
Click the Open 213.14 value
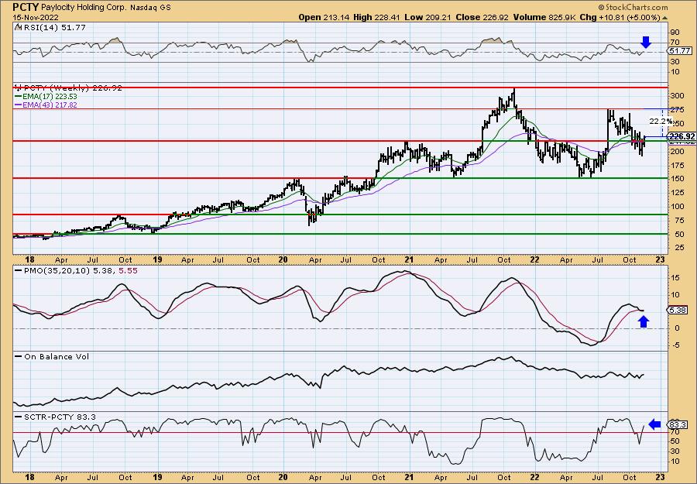pyautogui.click(x=325, y=17)
